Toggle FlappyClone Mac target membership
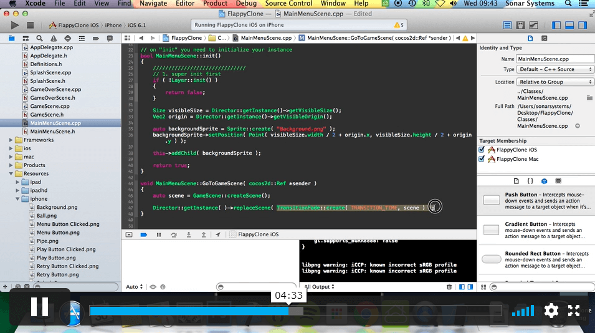The image size is (595, 333). [482, 159]
